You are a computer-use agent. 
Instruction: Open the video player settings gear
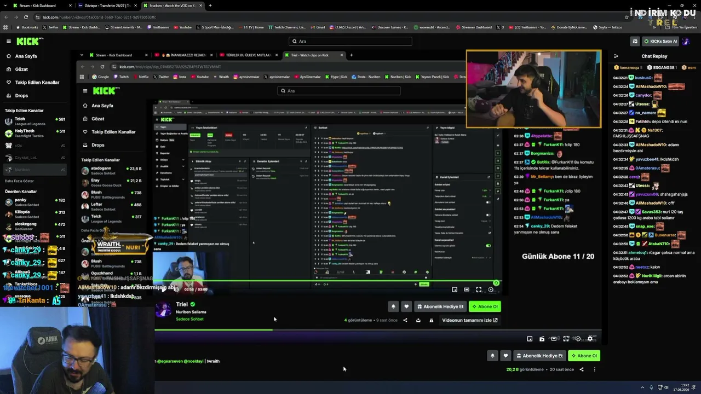point(590,339)
